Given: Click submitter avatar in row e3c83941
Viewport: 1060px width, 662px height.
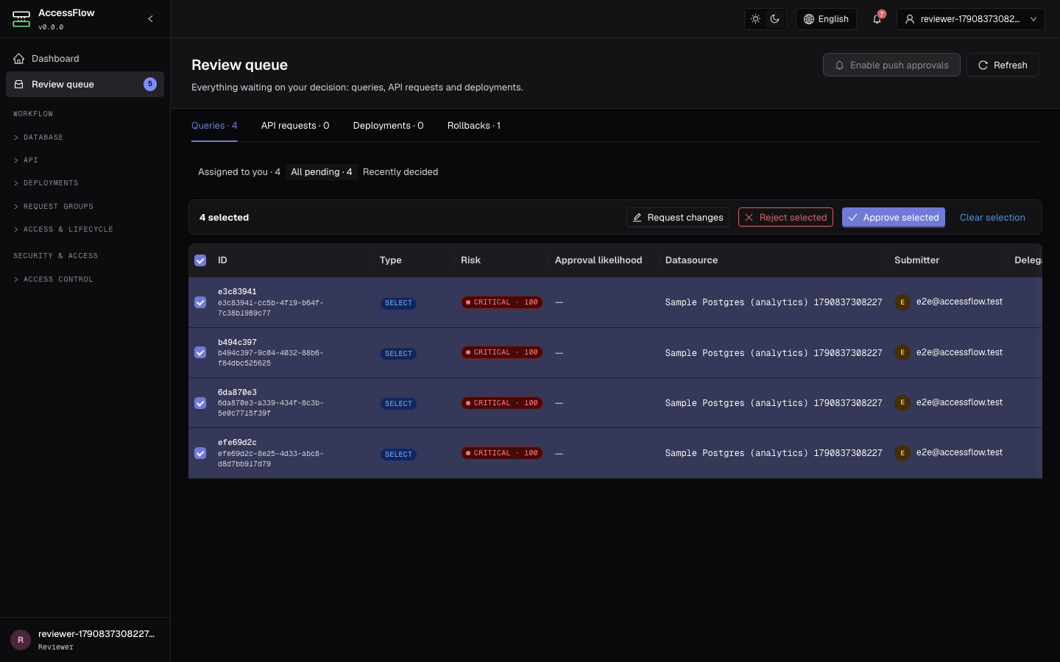Looking at the screenshot, I should click(x=902, y=302).
